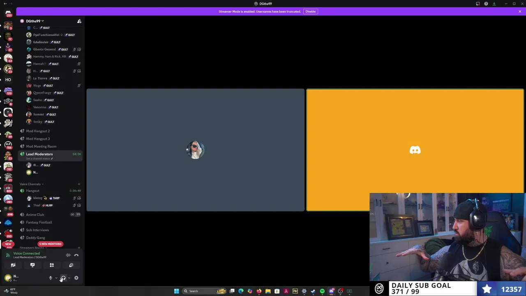The image size is (526, 296).
Task: Open server with 63 notification badge
Action: [x=8, y=58]
